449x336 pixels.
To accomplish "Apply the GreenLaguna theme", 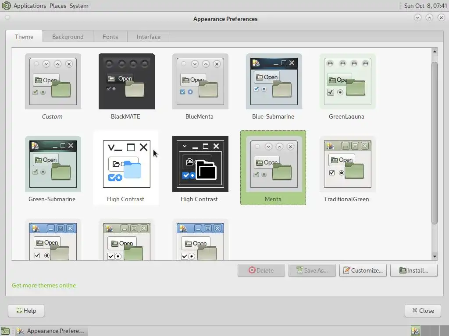I will click(x=347, y=81).
